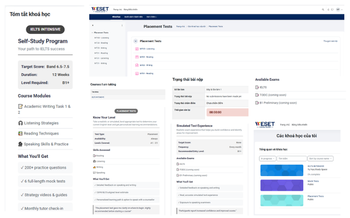Select MT03 - Listening in the sidebar index
The image size is (350, 218).
(101, 38)
